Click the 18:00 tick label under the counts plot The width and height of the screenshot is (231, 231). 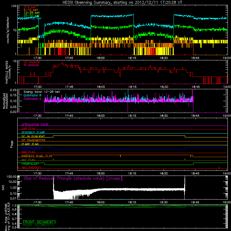[100, 58]
